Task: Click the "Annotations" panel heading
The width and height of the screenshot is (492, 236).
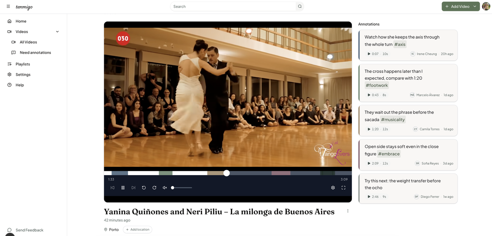Action: pyautogui.click(x=369, y=24)
